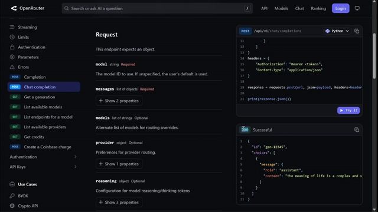
Task: Click the 200 status badge
Action: click(x=245, y=130)
